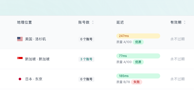
Task: Click the 质量 B/78 text
Action: click(123, 82)
